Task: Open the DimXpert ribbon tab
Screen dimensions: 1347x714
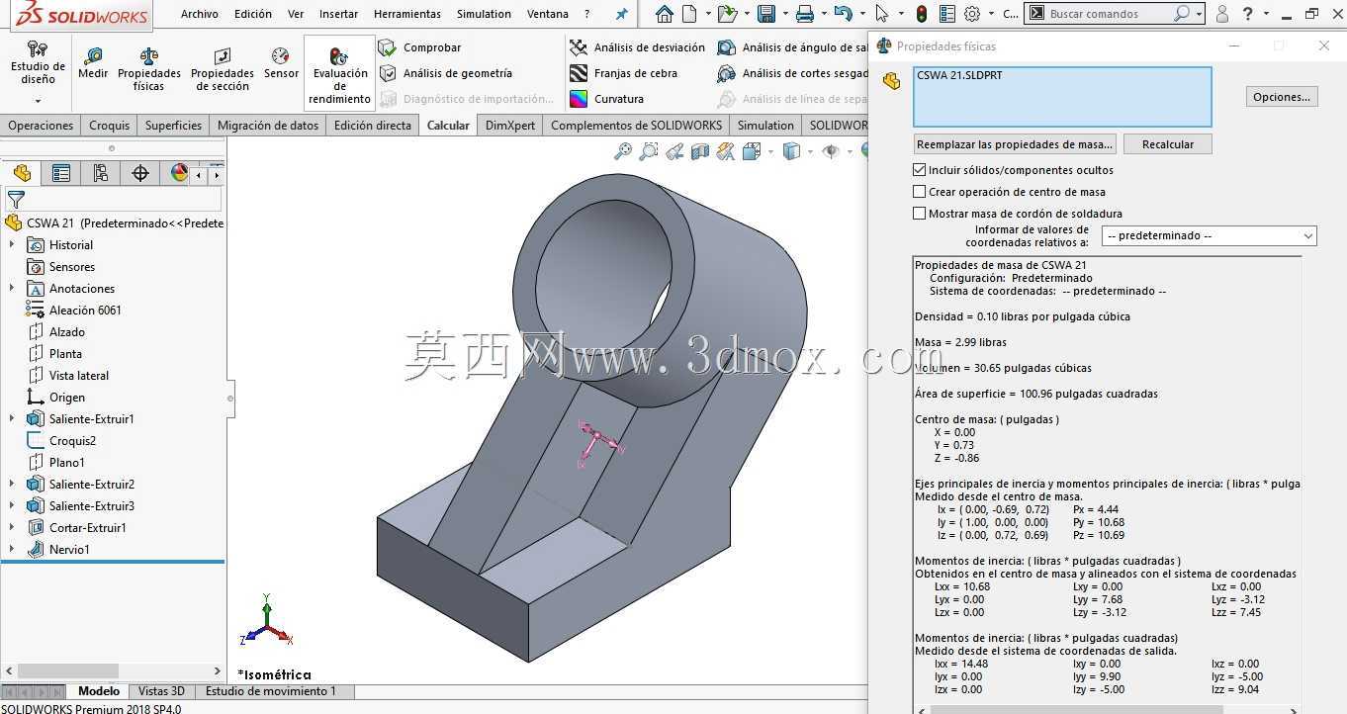Action: point(510,126)
